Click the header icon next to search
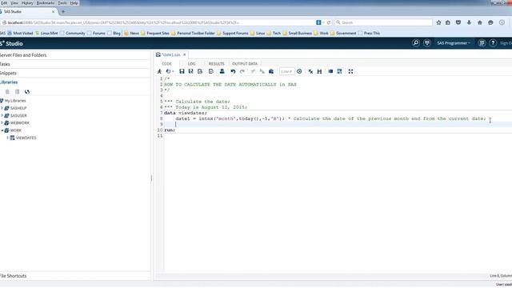The width and height of the screenshot is (512, 288). coord(427,43)
